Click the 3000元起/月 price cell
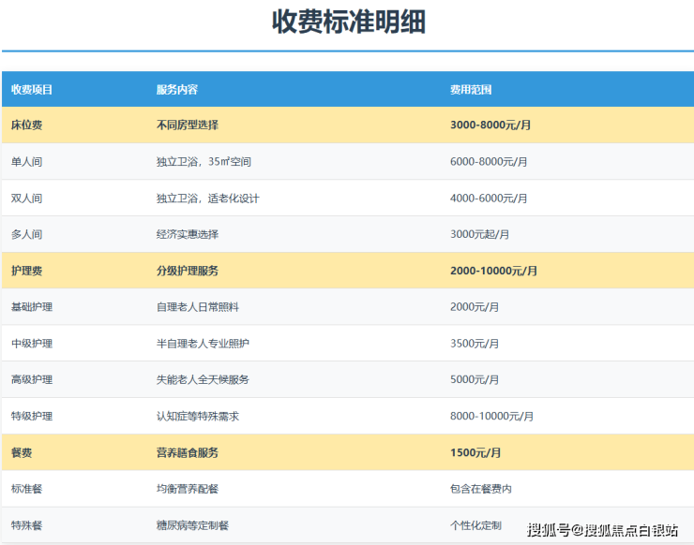The height and width of the screenshot is (545, 694). [479, 234]
